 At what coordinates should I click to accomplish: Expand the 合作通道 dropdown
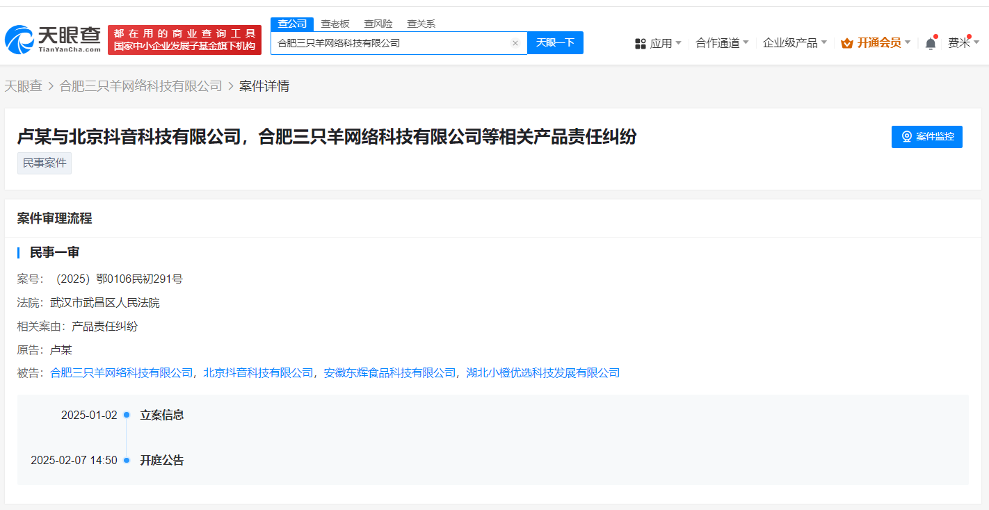[722, 43]
